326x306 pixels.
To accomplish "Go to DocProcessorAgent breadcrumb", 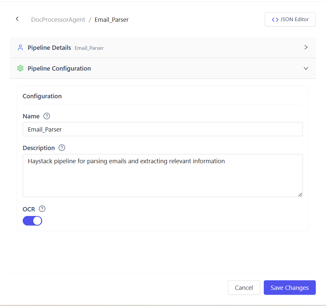I will click(x=58, y=20).
